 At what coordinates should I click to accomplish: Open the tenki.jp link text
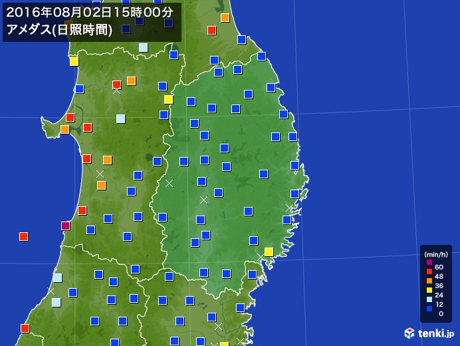click(x=436, y=333)
